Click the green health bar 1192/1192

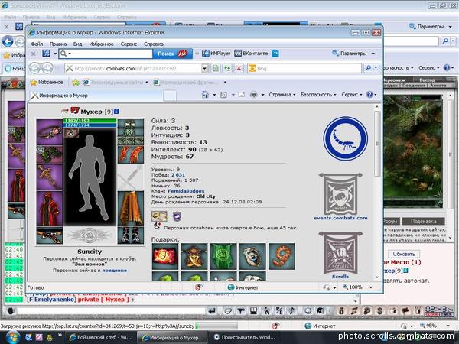(x=90, y=121)
